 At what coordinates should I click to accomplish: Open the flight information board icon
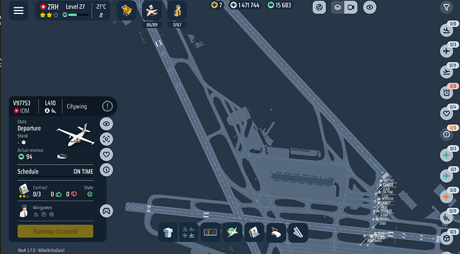click(210, 233)
